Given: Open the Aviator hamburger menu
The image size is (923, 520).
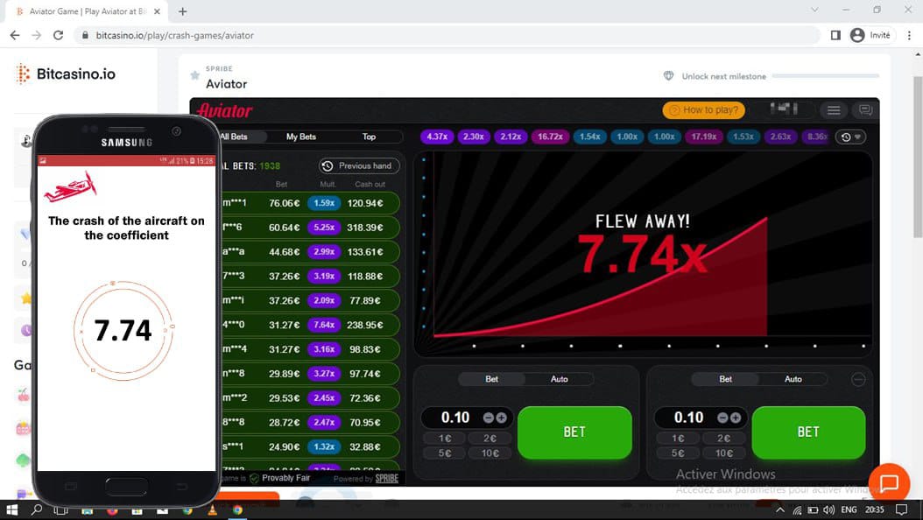Looking at the screenshot, I should coord(833,110).
